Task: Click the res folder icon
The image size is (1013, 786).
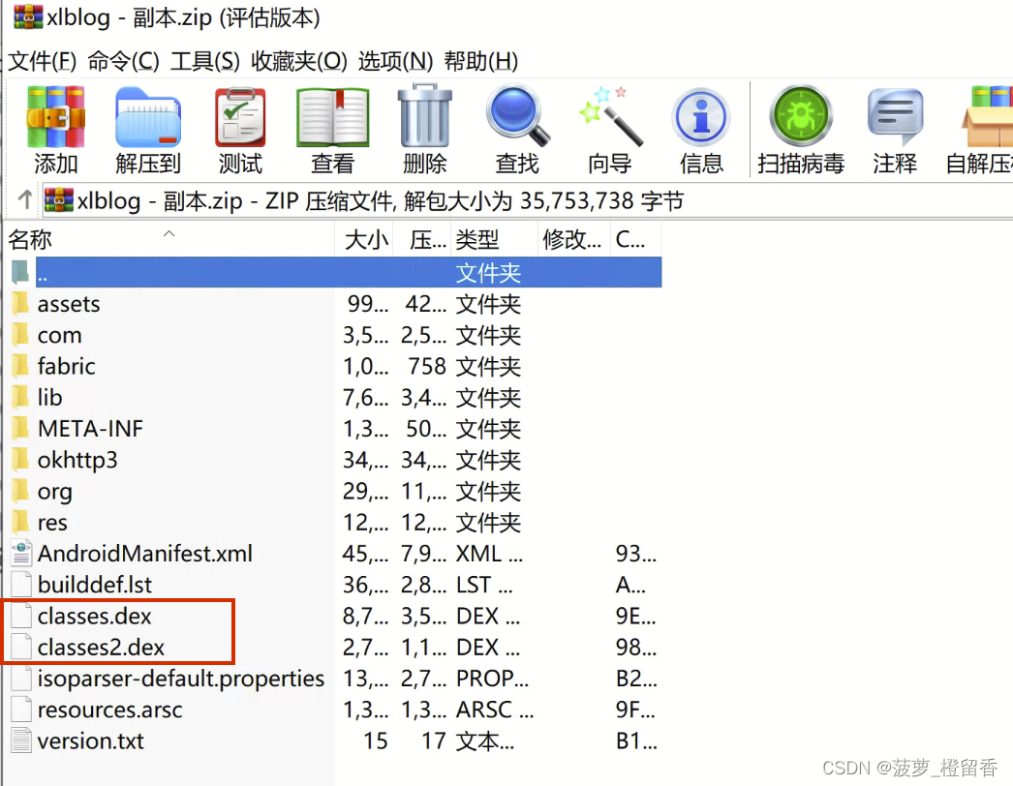Action: pyautogui.click(x=20, y=522)
